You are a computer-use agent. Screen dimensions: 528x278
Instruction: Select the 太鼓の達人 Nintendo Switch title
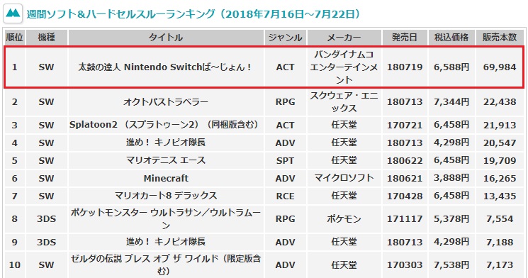(165, 67)
